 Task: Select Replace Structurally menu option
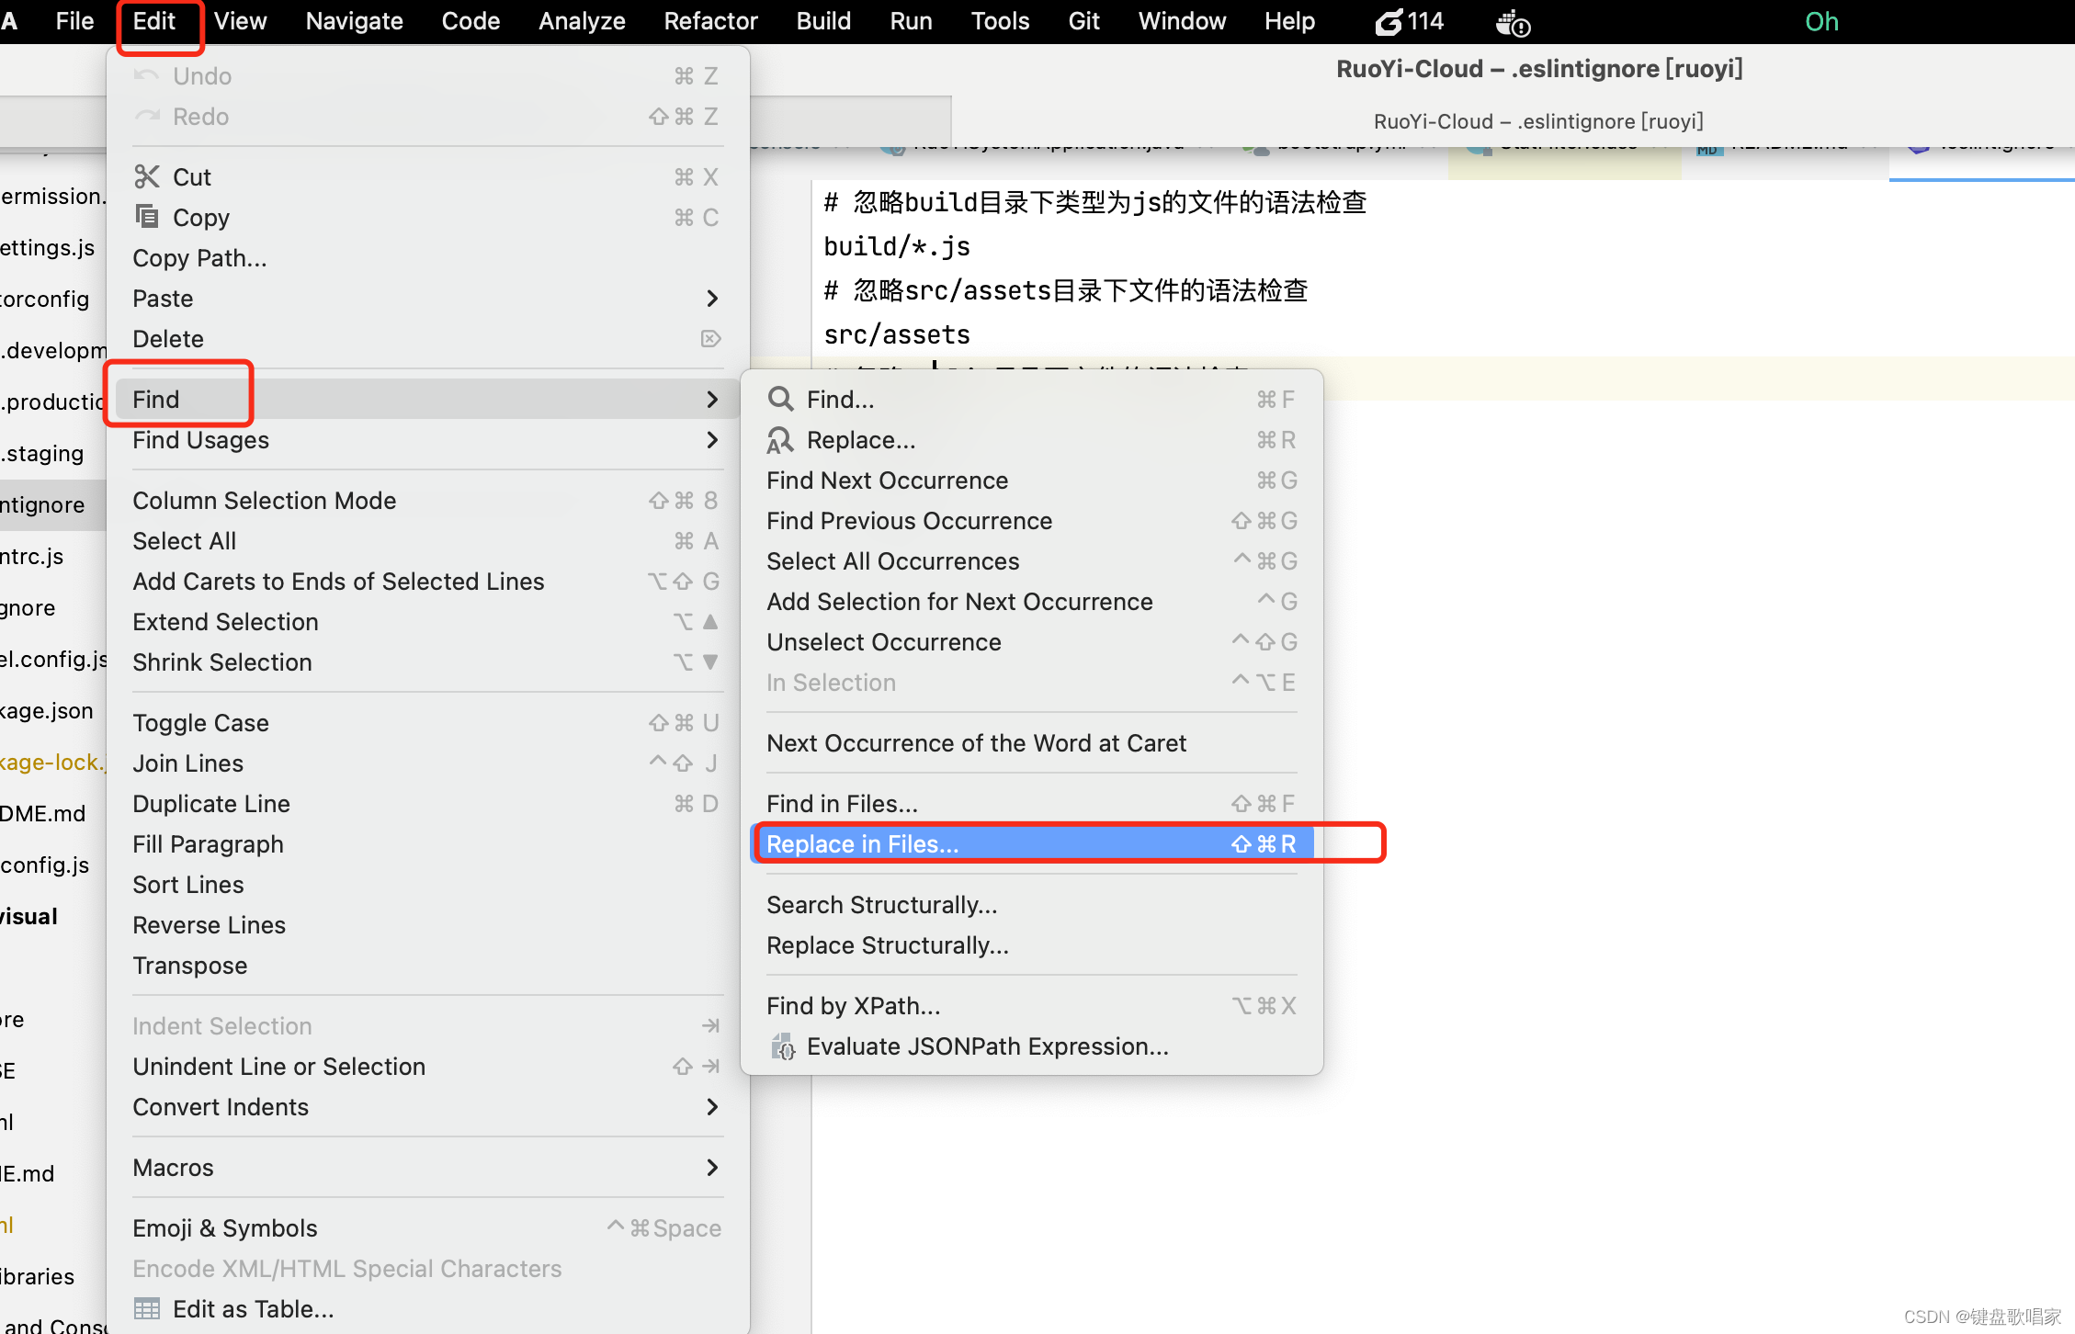tap(888, 945)
